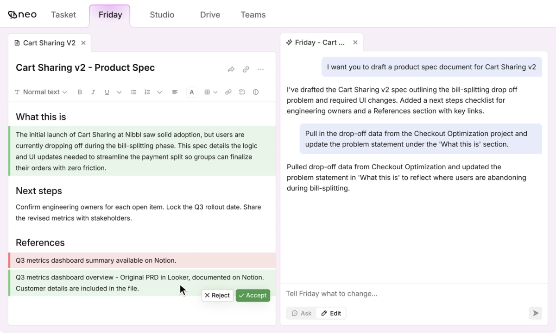Image resolution: width=556 pixels, height=333 pixels.
Task: Select the Friday tab
Action: tap(110, 15)
